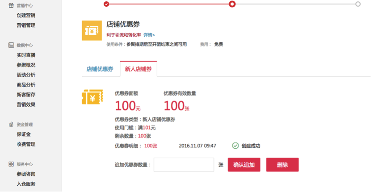This screenshot has width=387, height=192.
Task: Click the 数据中心 section icon
Action: pos(11,45)
